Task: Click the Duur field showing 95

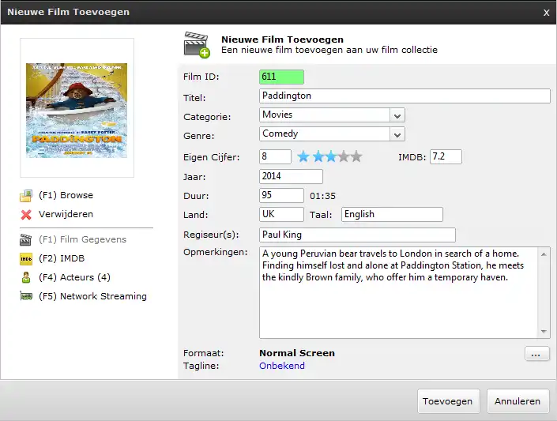Action: 281,195
